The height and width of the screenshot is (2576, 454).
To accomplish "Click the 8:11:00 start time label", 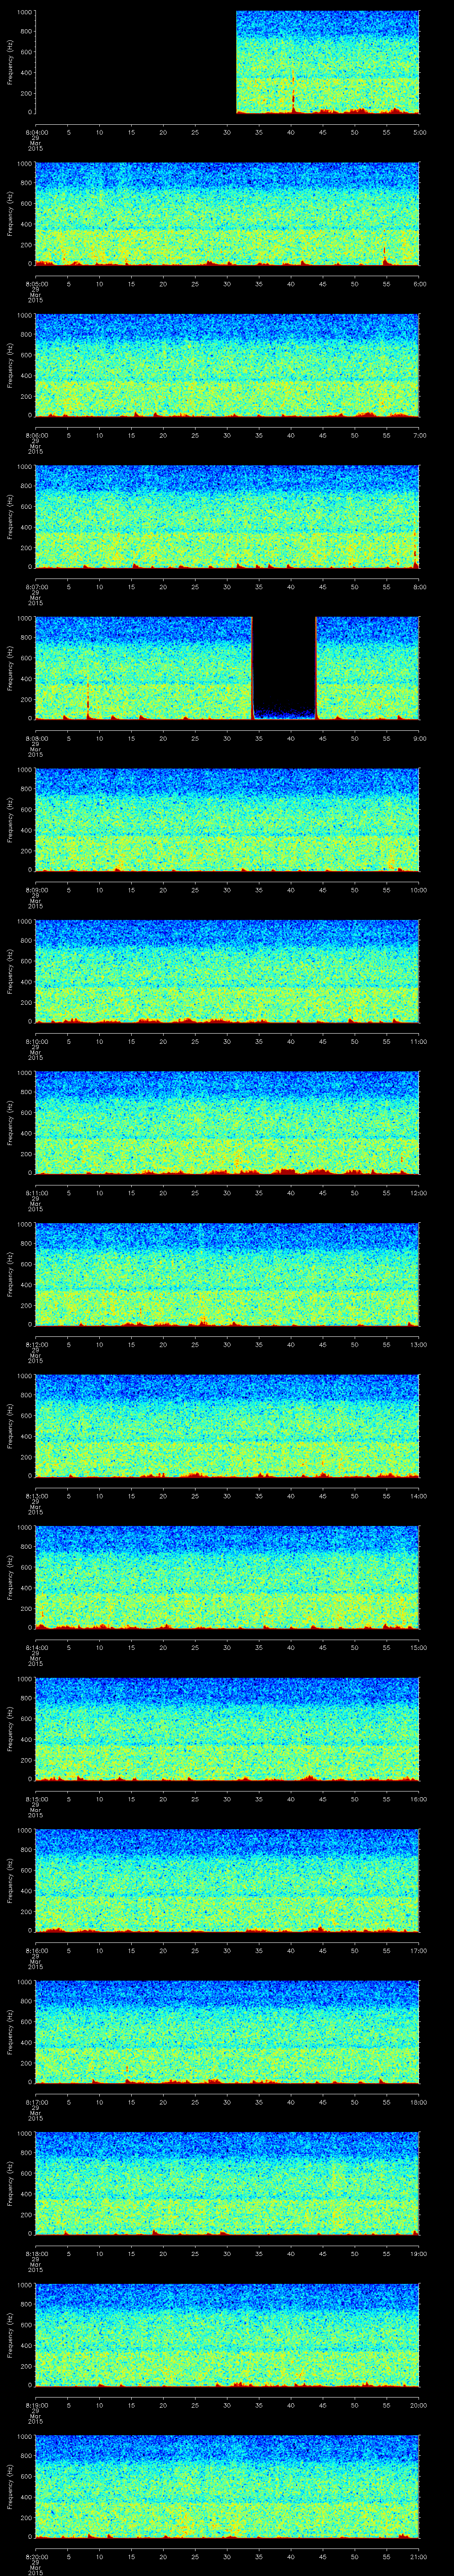I will tap(35, 1192).
